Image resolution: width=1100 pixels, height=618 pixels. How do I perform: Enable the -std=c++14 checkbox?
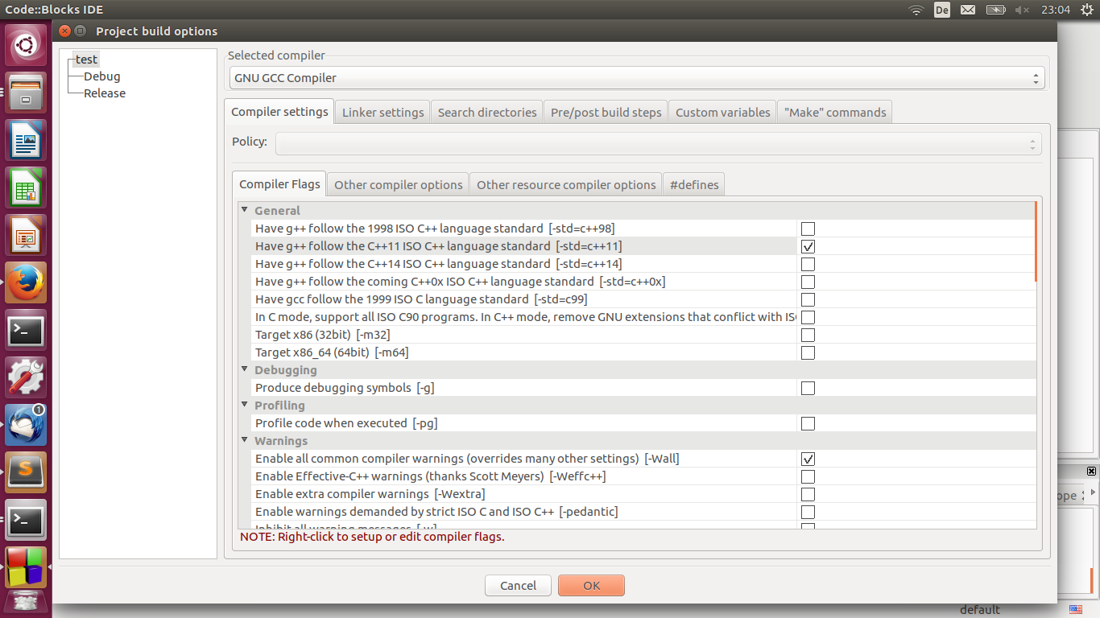(808, 264)
